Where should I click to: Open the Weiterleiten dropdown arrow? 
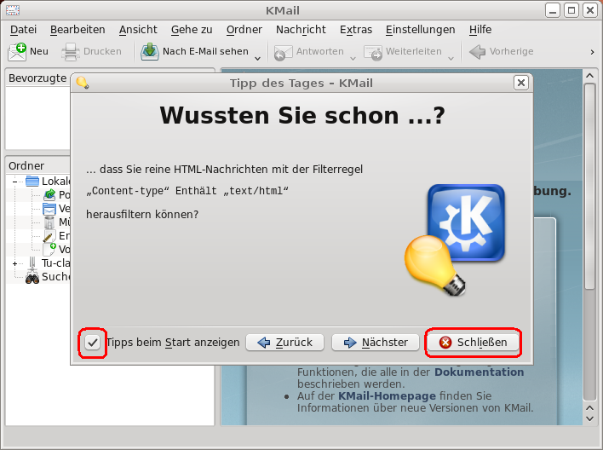451,59
